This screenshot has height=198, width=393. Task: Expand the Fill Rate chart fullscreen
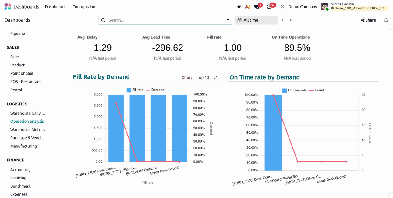(215, 78)
